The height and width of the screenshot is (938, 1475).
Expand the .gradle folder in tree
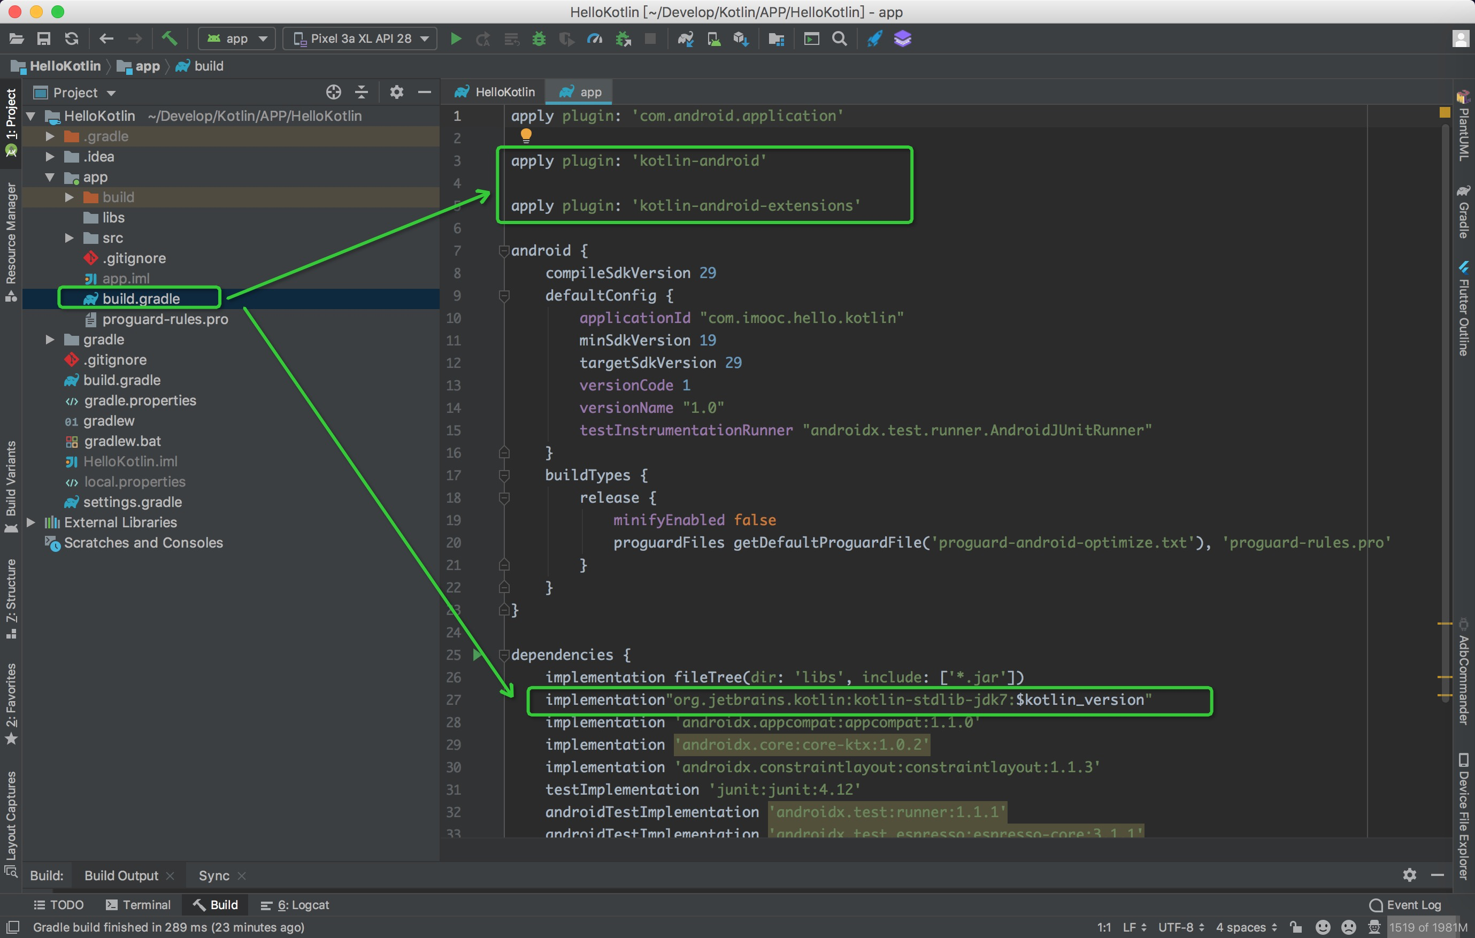tap(50, 136)
